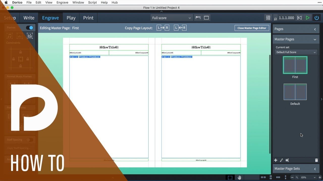Zoom in with plus button
The height and width of the screenshot is (181, 323).
(320, 177)
